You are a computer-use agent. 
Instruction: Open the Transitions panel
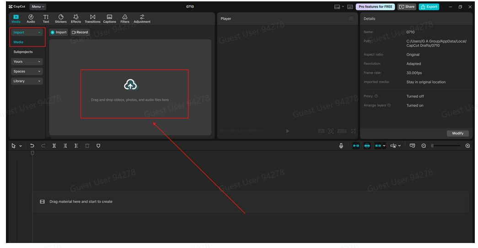(x=92, y=19)
